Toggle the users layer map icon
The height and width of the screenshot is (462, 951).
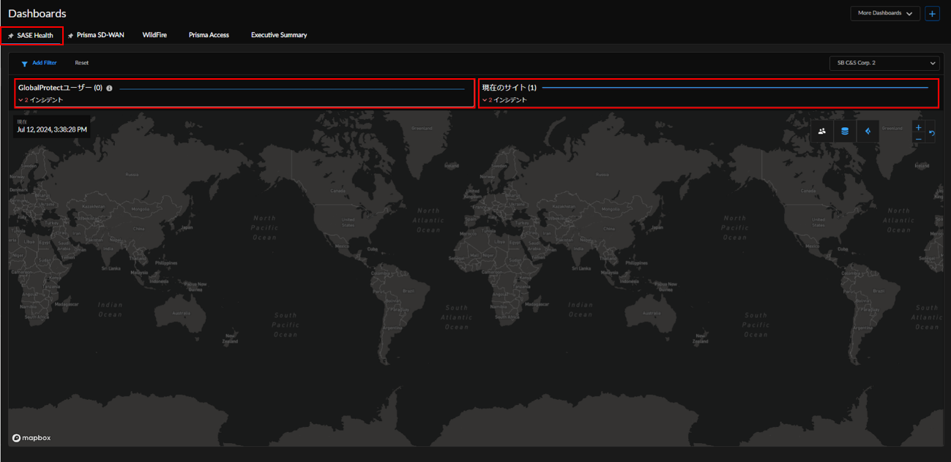point(822,132)
